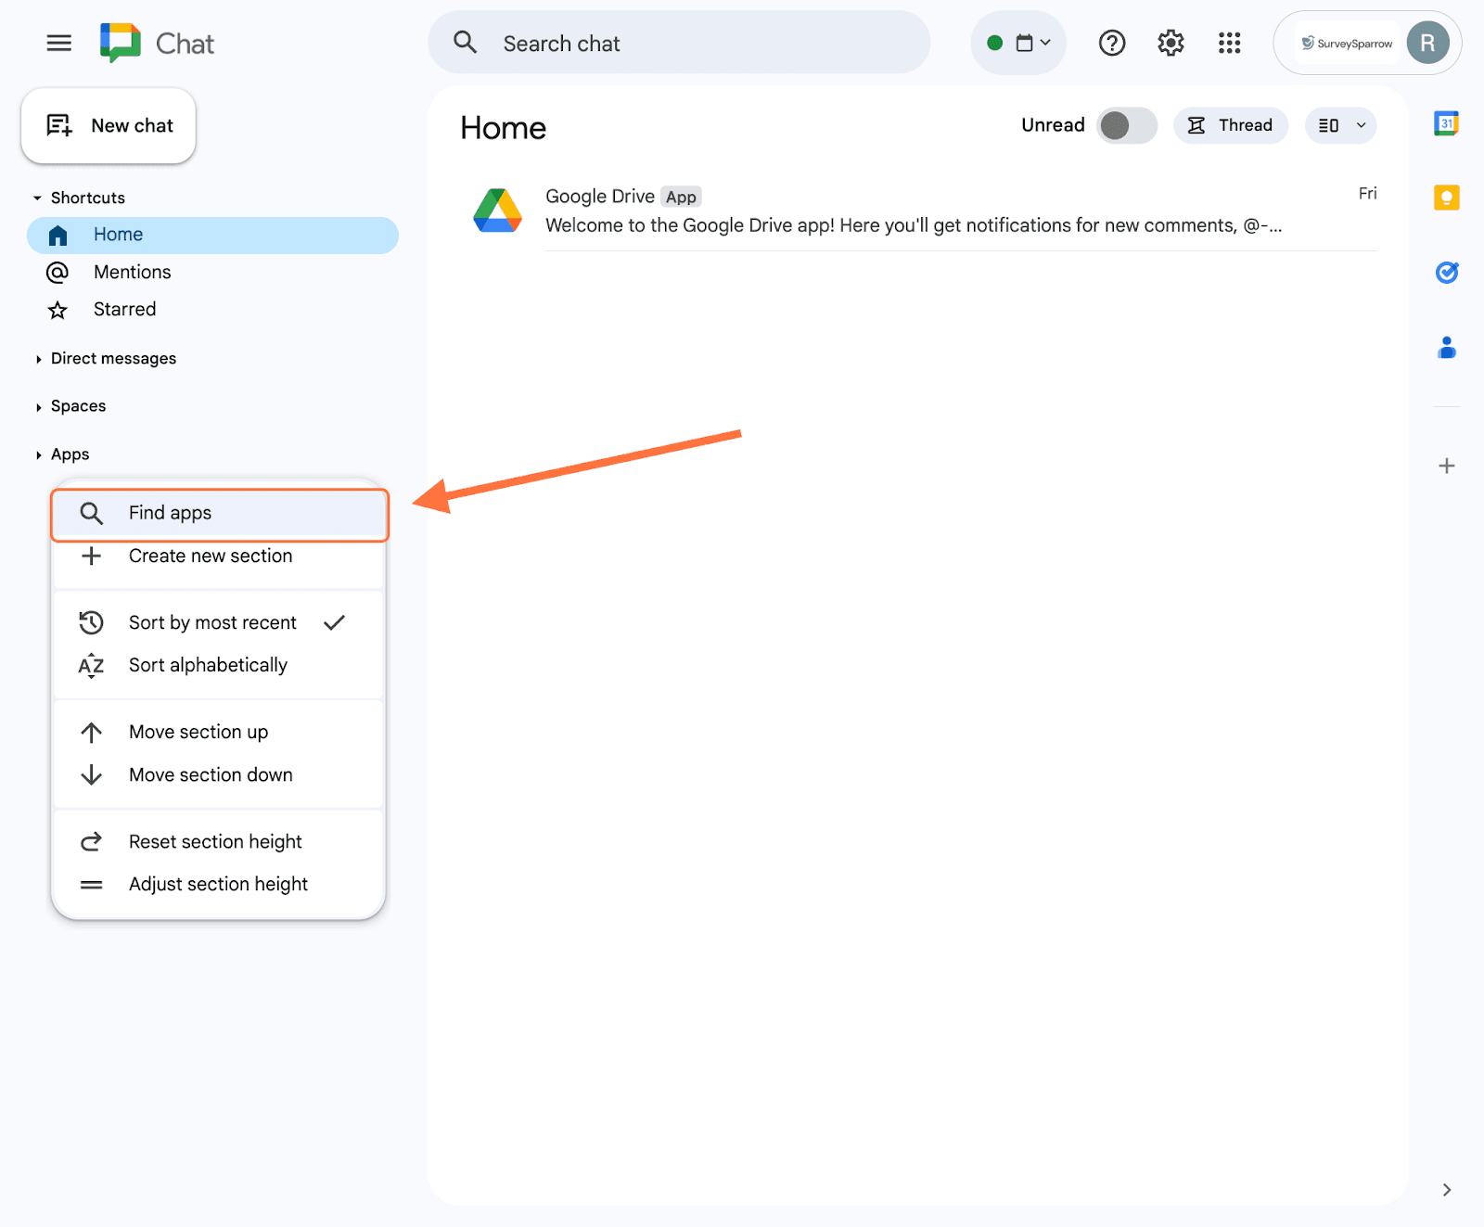Viewport: 1484px width, 1227px height.
Task: Toggle the Unread filter switch
Action: (x=1126, y=125)
